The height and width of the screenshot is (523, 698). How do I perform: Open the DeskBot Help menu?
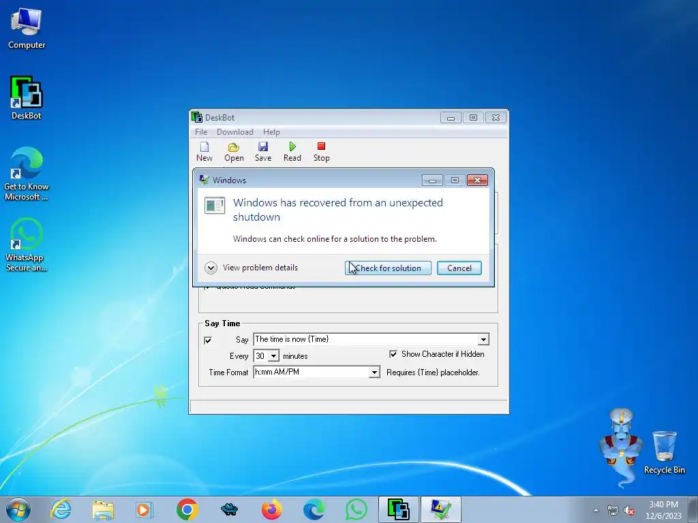pos(271,132)
